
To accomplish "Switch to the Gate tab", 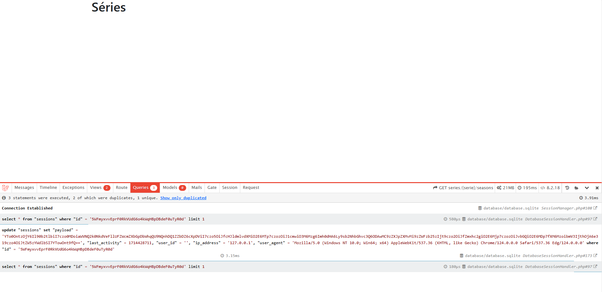I will pos(212,188).
